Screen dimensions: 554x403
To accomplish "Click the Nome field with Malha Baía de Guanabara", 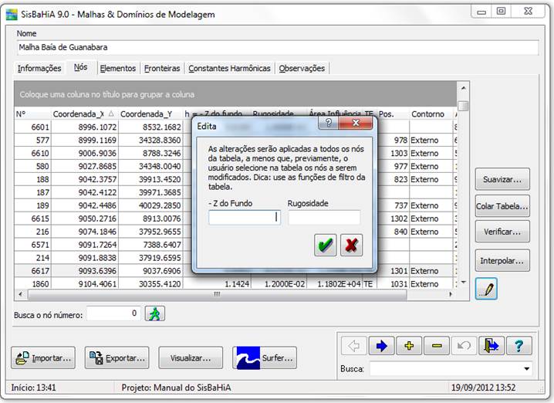I will tap(278, 47).
